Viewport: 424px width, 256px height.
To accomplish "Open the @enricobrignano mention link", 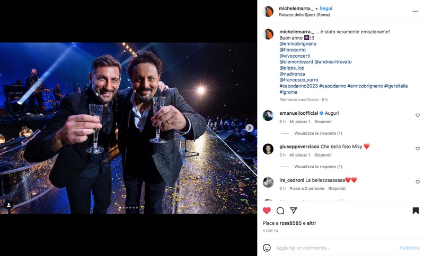I will click(298, 44).
